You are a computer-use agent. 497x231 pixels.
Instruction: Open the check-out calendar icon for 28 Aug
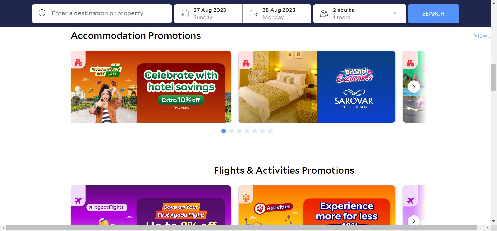pyautogui.click(x=253, y=13)
